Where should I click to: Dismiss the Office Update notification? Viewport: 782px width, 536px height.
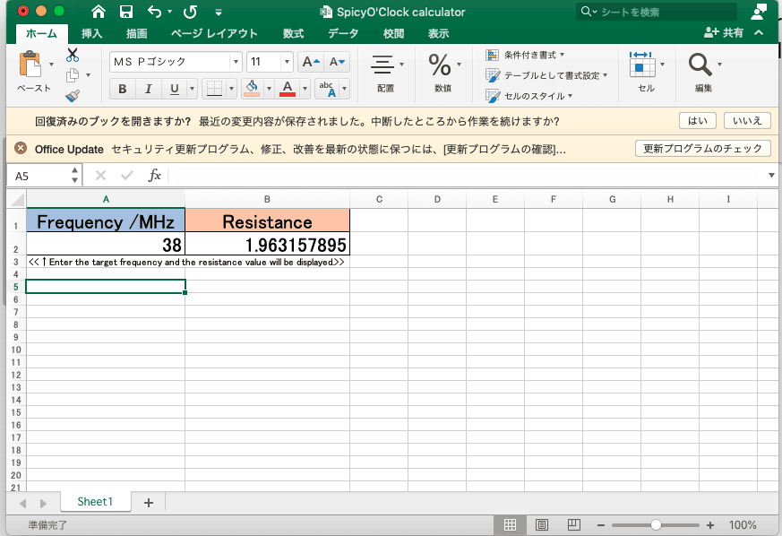pos(21,148)
